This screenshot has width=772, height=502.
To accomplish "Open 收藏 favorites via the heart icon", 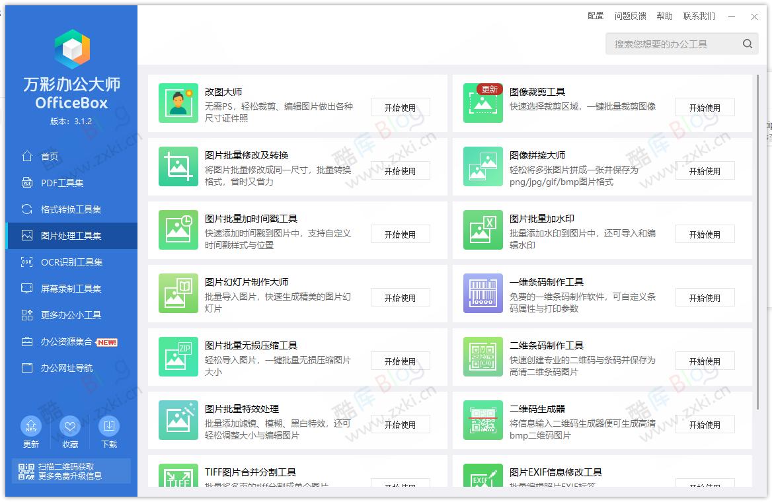I will click(70, 426).
